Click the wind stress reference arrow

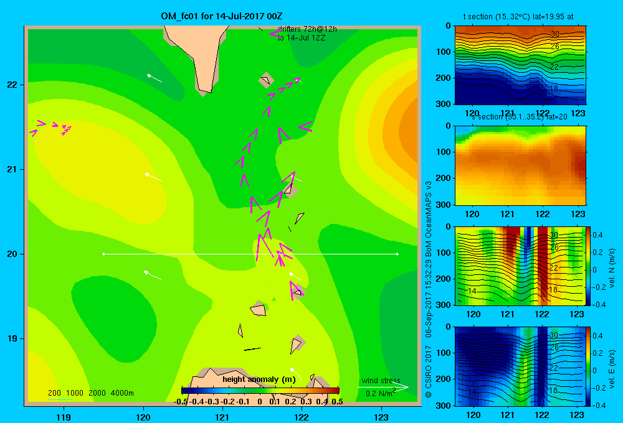click(x=383, y=388)
